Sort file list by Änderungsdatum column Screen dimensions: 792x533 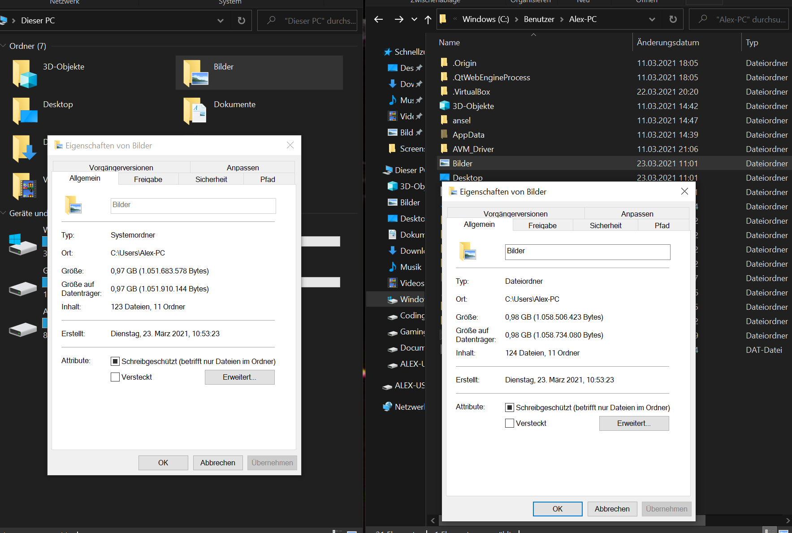[x=687, y=43]
